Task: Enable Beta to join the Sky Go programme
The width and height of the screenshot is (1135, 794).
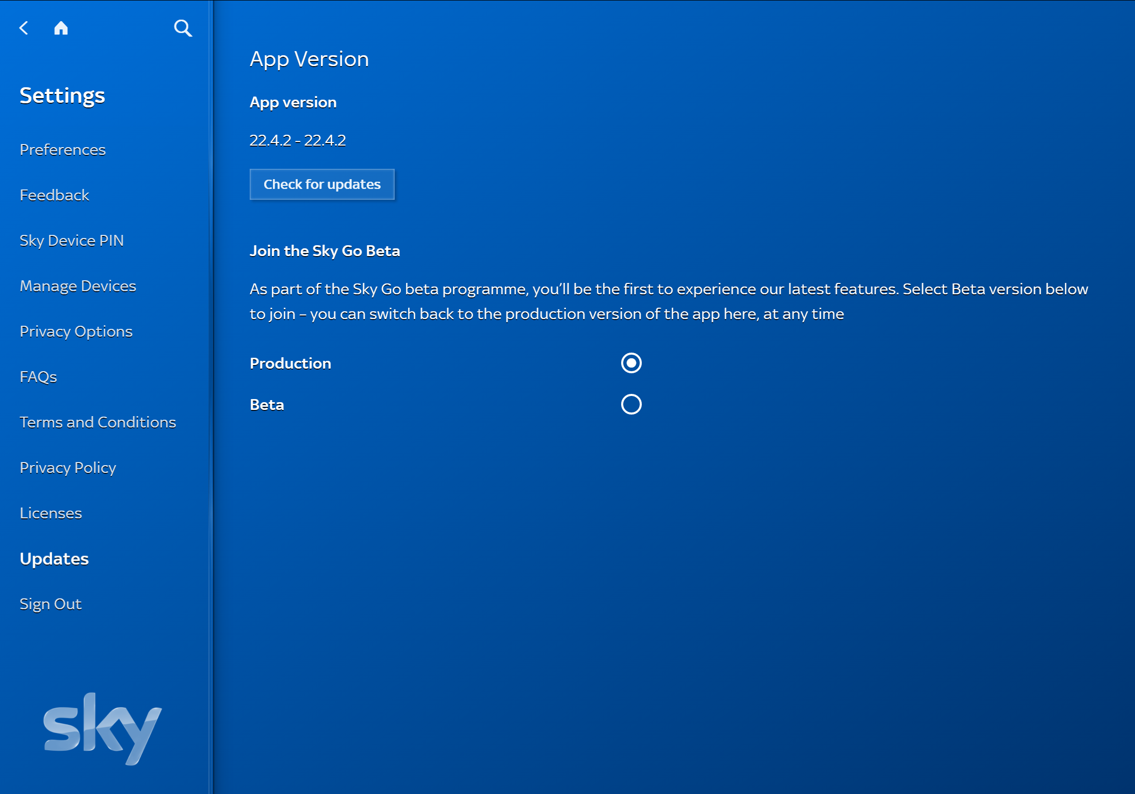Action: pyautogui.click(x=630, y=404)
